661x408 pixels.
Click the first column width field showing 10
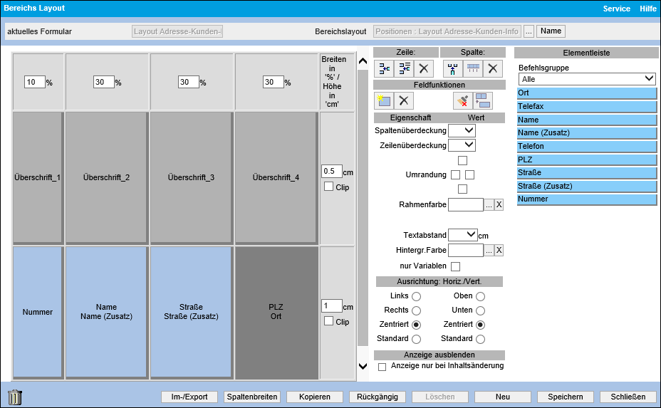pos(35,82)
